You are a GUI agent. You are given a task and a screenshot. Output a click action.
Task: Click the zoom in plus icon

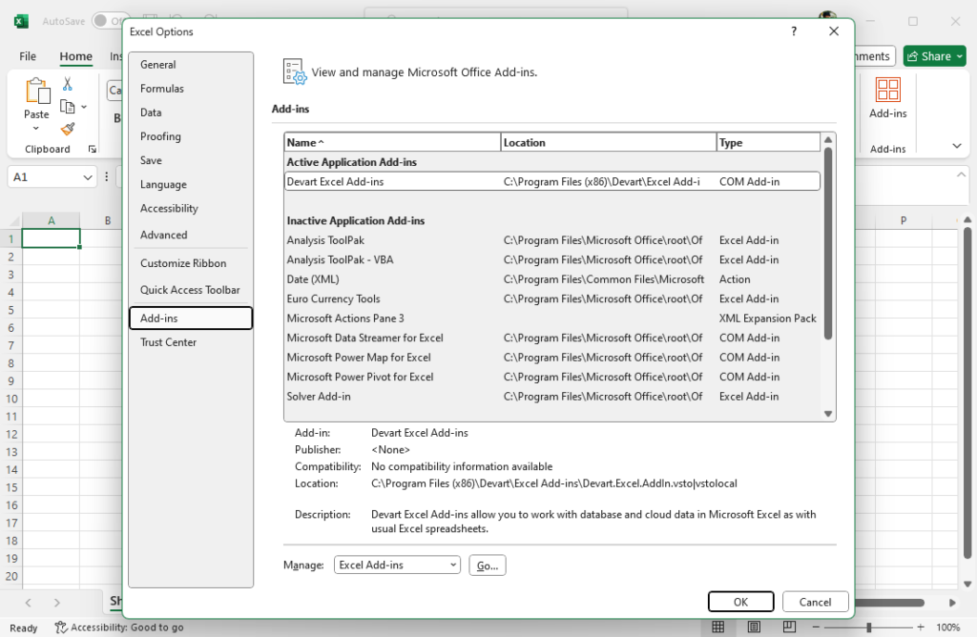[921, 627]
